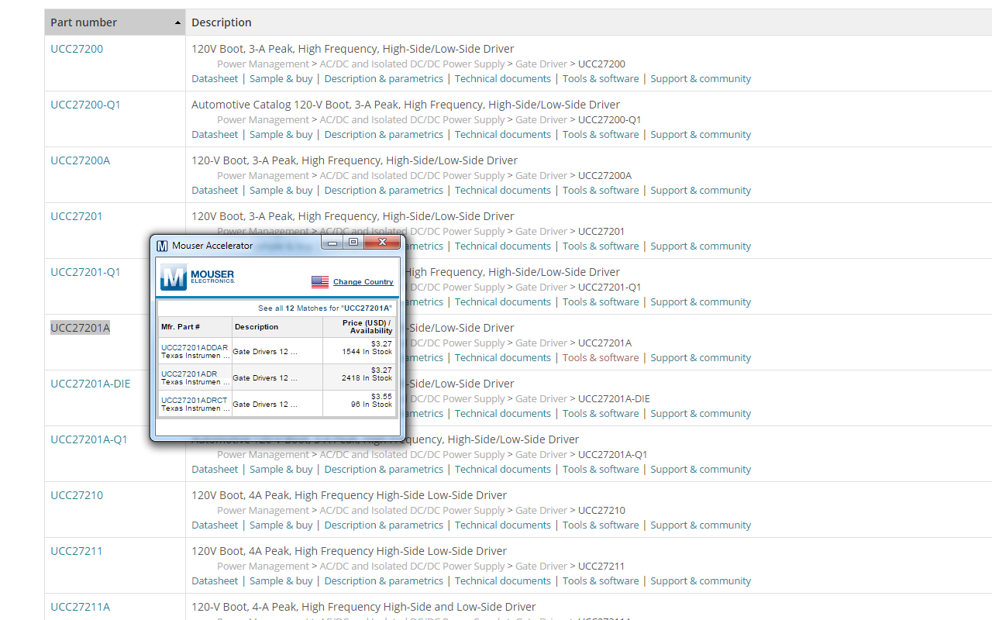Screen dimensions: 992x620
Task: Click the 2418 In Stock availability
Action: tap(367, 378)
